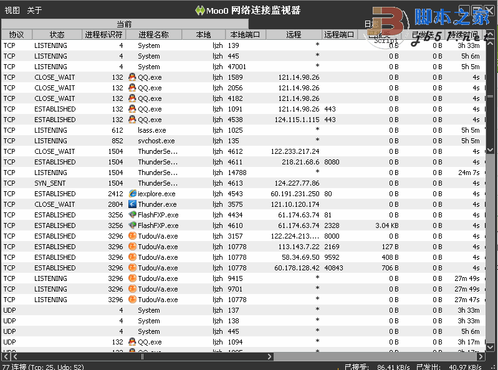Sort by the 本地端口 column header
The image size is (498, 370).
coord(246,35)
